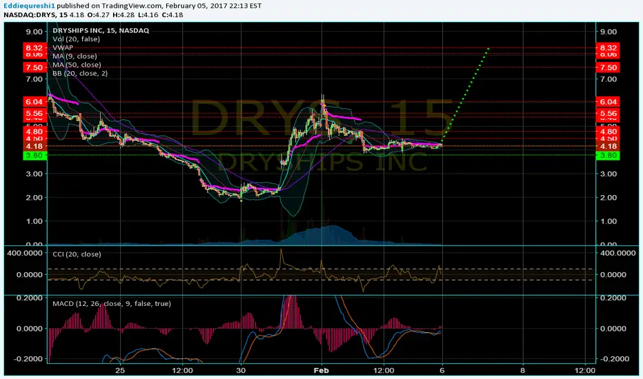Click the 25 date label on time axis
This screenshot has height=379, width=643.
[120, 371]
